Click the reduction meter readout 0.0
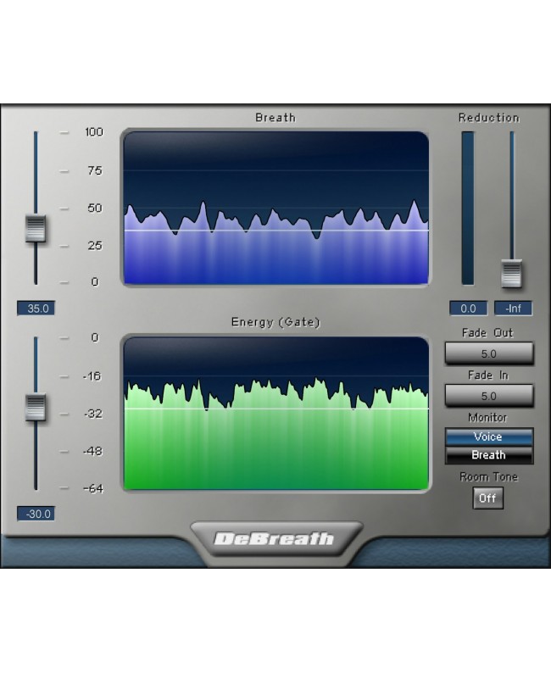The height and width of the screenshot is (673, 551). click(468, 309)
